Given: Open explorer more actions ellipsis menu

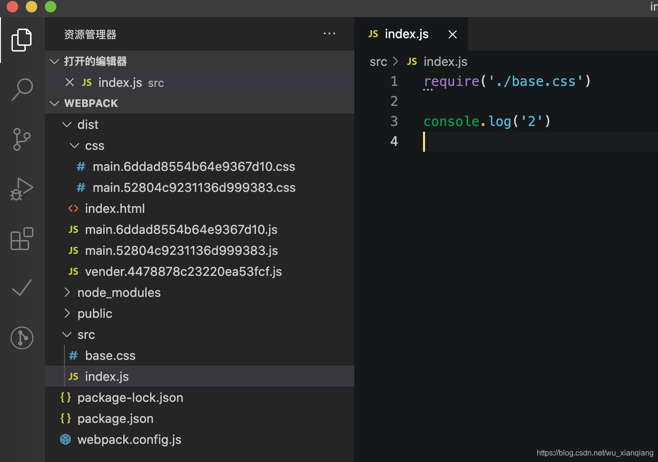Looking at the screenshot, I should click(329, 34).
